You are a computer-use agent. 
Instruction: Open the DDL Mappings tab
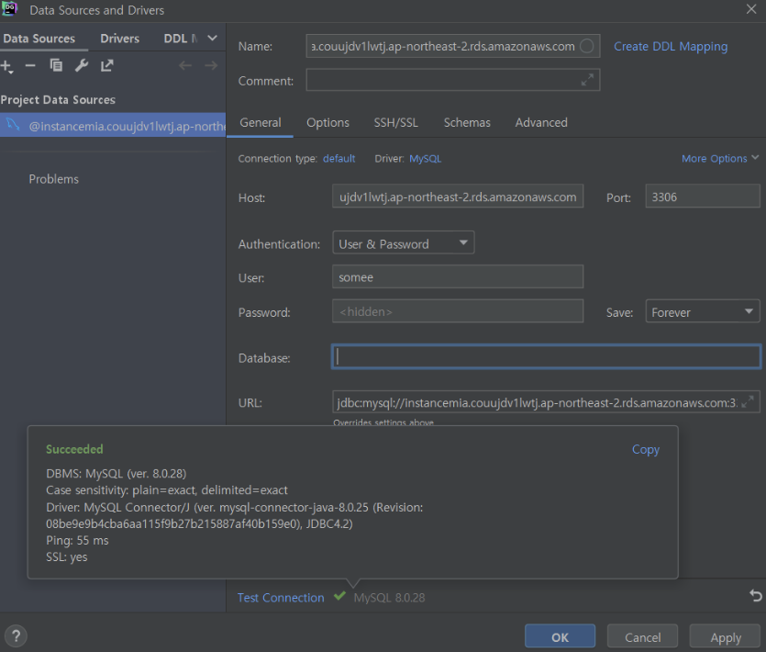(x=181, y=39)
